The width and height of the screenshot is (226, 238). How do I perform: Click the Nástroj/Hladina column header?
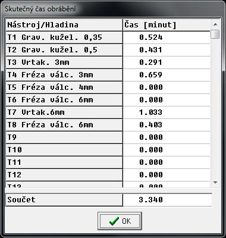point(64,25)
